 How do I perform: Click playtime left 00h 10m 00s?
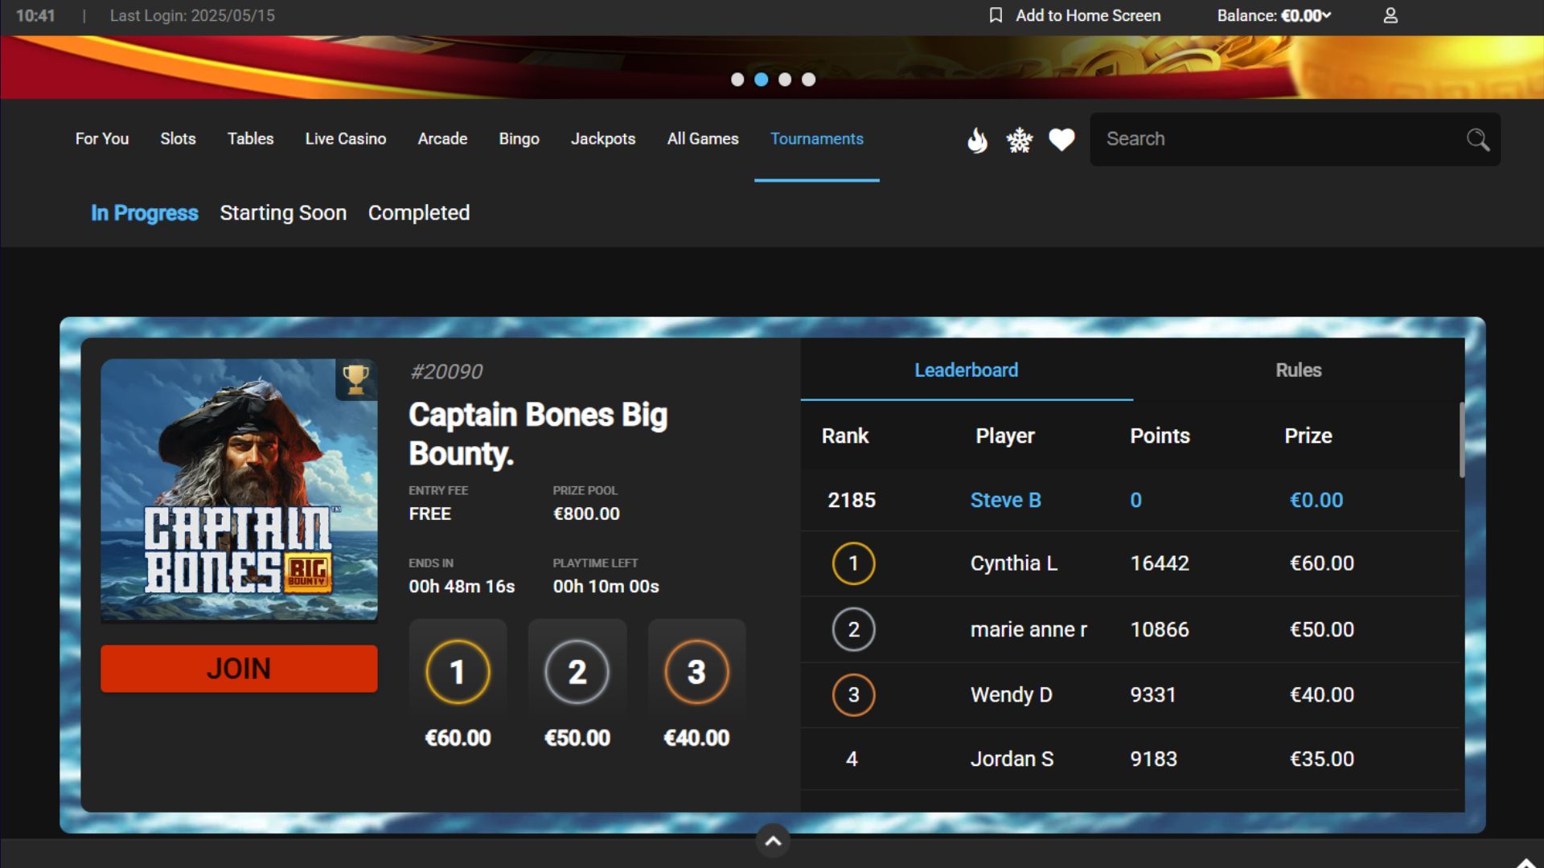pyautogui.click(x=606, y=587)
